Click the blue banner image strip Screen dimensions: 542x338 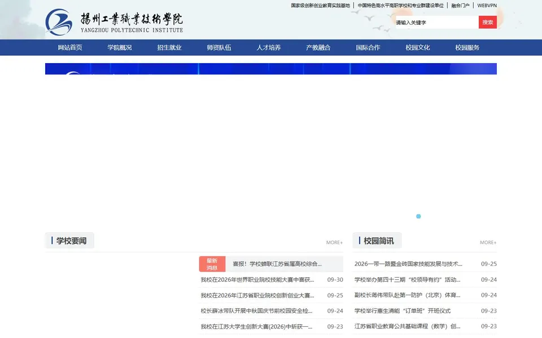(271, 69)
